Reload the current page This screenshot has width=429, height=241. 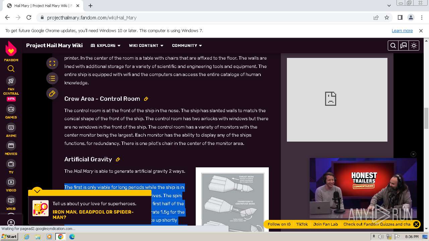point(29,18)
